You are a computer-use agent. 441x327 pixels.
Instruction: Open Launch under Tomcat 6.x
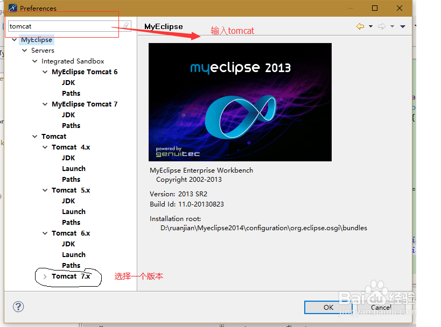click(74, 254)
